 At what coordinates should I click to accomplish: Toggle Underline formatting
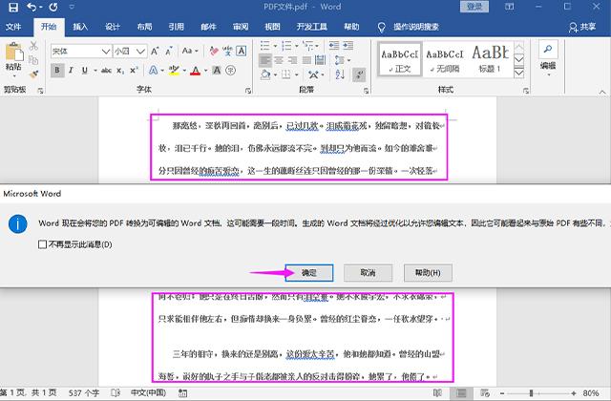(85, 71)
